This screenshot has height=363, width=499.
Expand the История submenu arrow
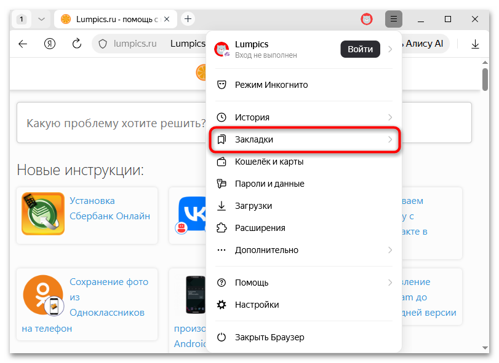pos(390,117)
